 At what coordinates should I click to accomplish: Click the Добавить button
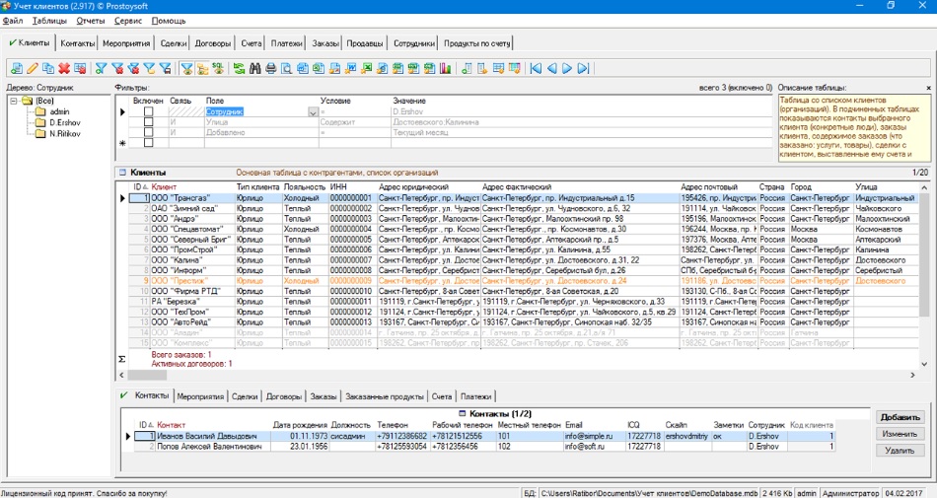[900, 417]
